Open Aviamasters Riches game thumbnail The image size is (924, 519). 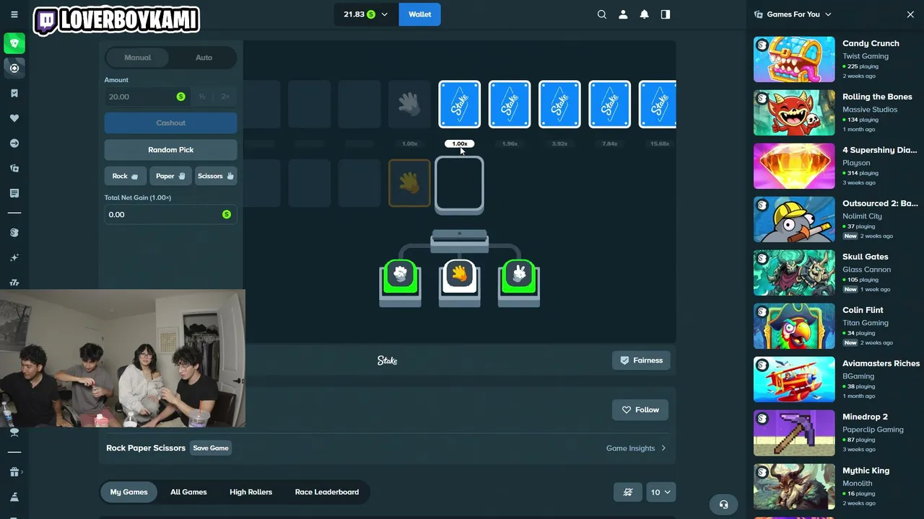coord(794,380)
